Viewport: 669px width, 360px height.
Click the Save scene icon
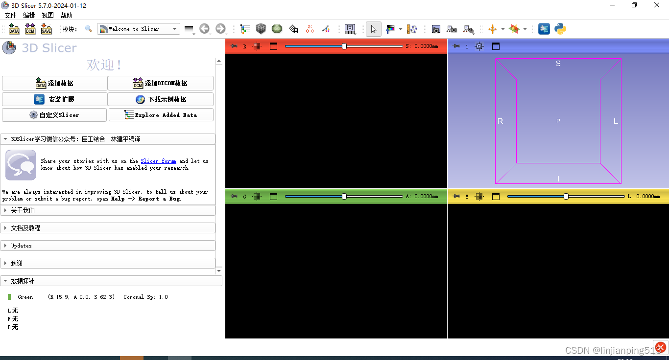(46, 29)
